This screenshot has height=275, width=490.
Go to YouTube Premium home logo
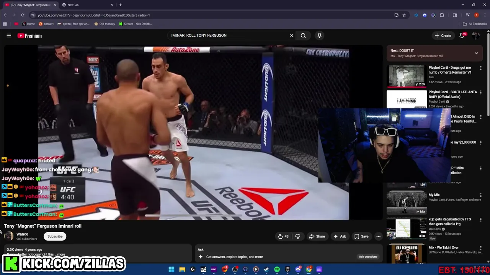29,36
